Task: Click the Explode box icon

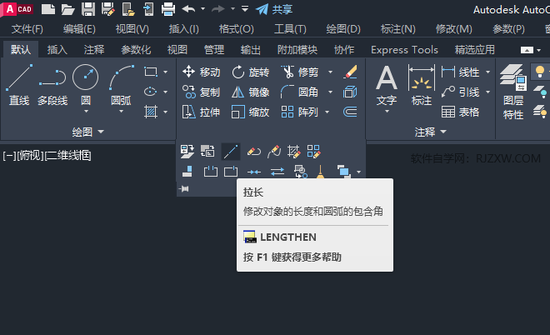Action: click(350, 92)
